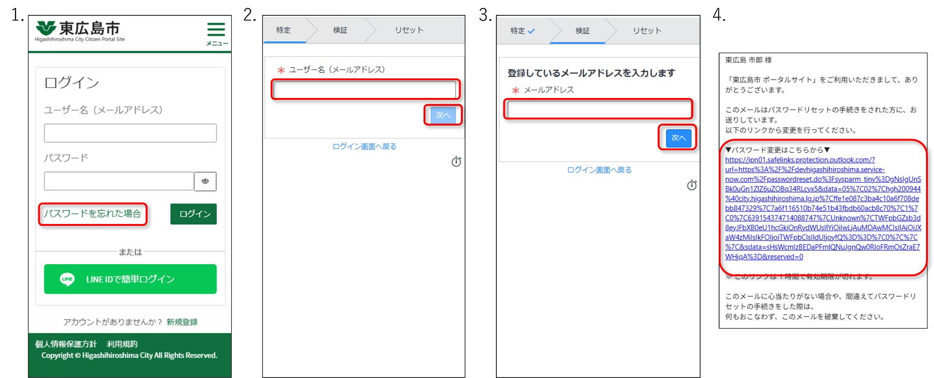Open the 新規登録 link
Screen dimensions: 934x378
(182, 322)
